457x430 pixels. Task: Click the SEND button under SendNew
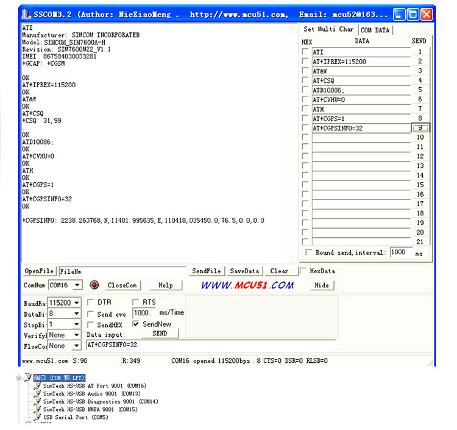[x=160, y=334]
